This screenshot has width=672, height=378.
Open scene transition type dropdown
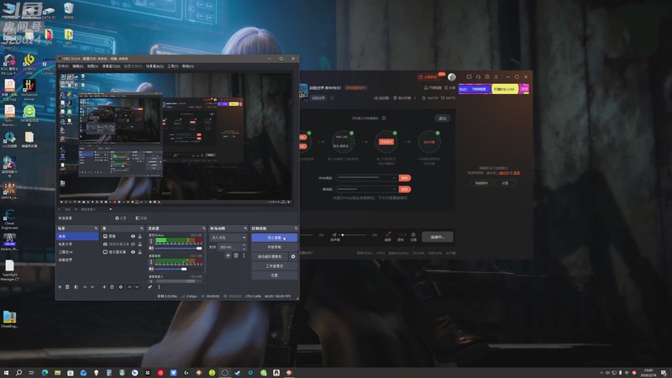click(x=228, y=238)
